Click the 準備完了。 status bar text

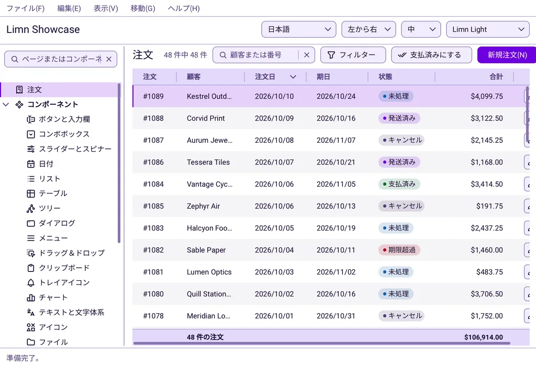(x=23, y=358)
